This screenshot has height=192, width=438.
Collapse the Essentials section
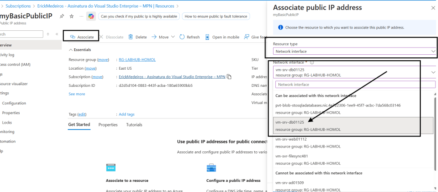pos(71,50)
